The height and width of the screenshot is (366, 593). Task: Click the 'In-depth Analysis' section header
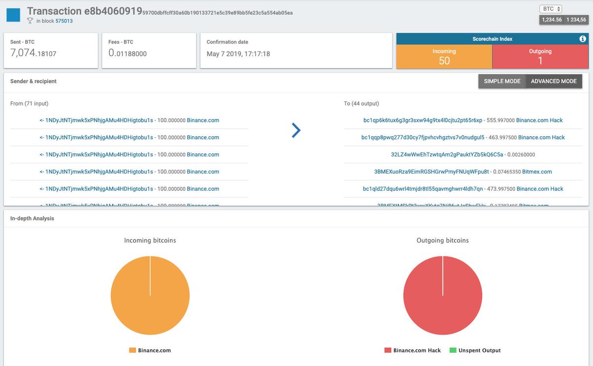coord(32,218)
